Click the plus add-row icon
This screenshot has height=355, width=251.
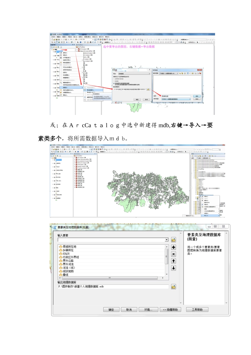coord(173,247)
